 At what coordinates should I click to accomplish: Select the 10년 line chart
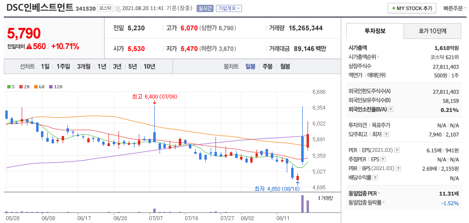[x=149, y=66]
